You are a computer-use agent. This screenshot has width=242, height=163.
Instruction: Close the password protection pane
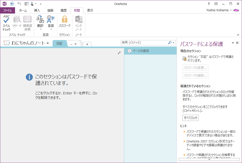(237, 43)
